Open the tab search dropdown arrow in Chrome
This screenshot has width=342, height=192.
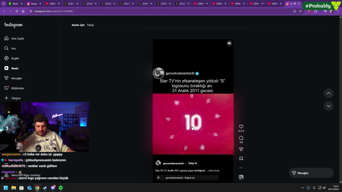pyautogui.click(x=3, y=4)
